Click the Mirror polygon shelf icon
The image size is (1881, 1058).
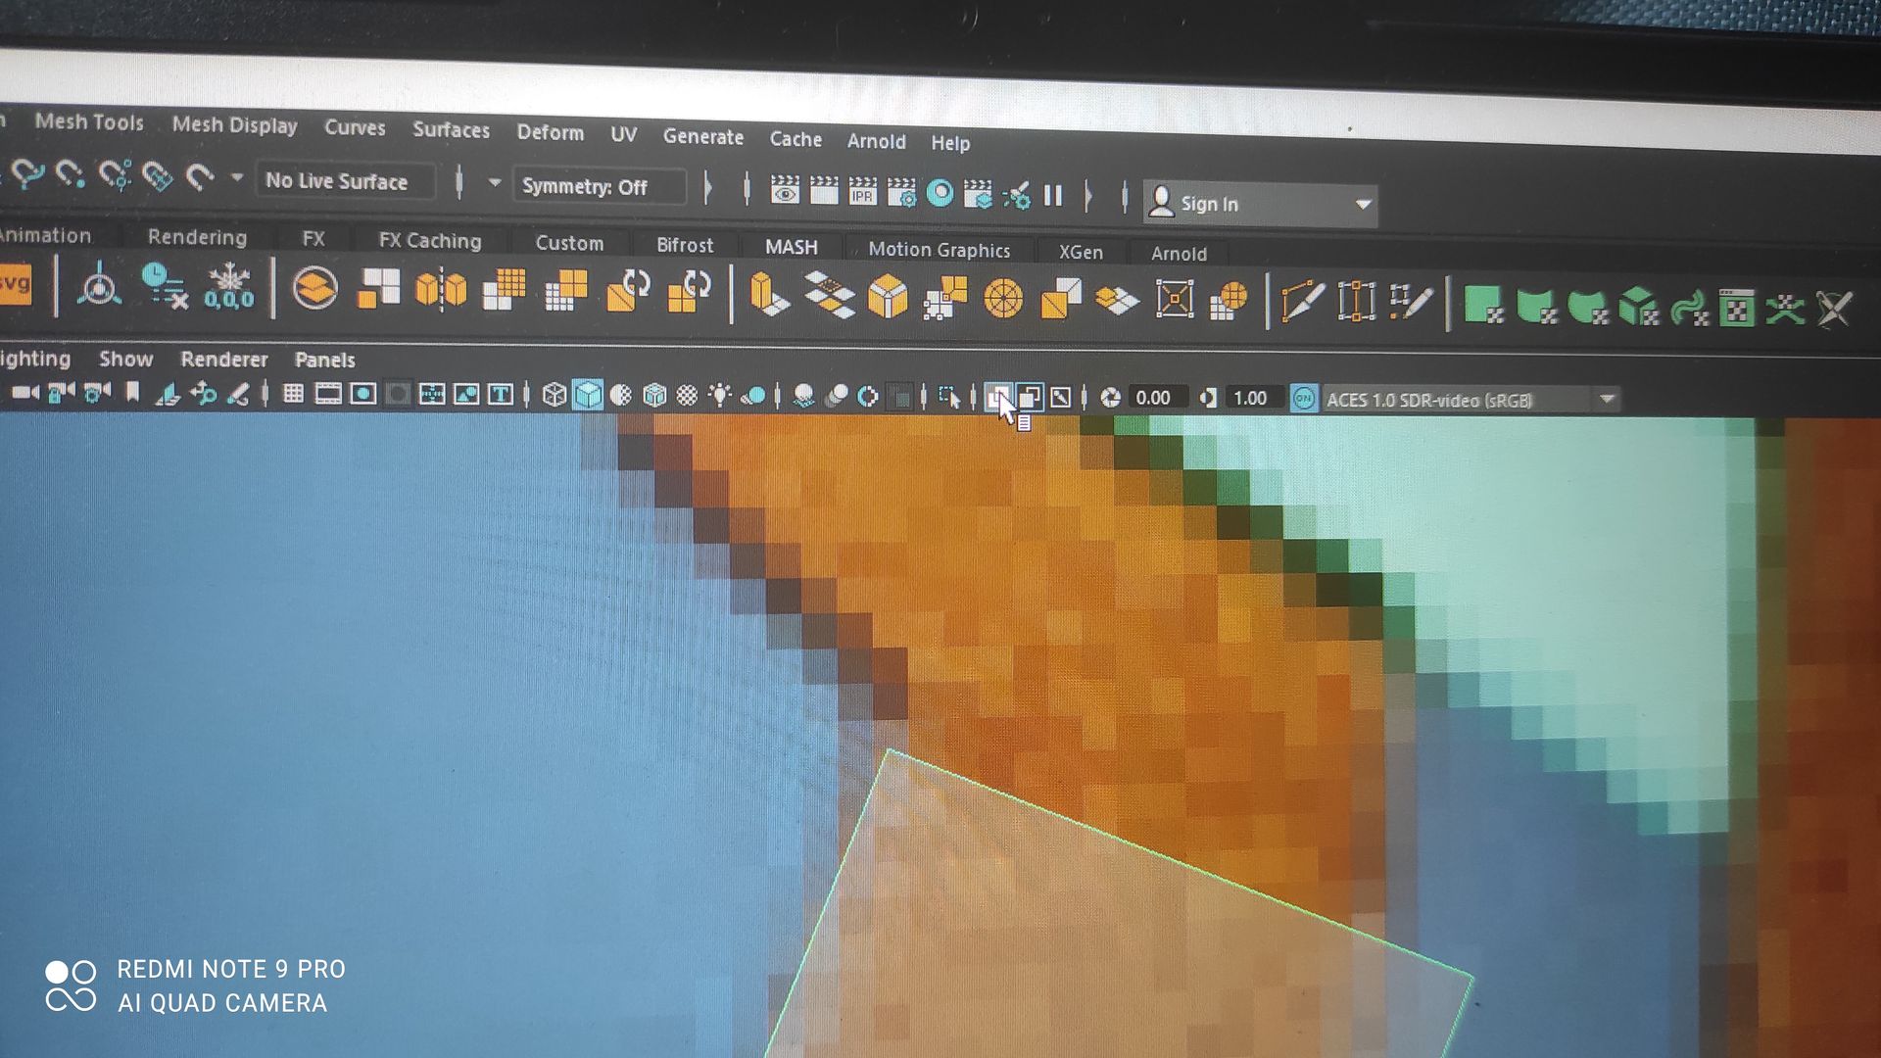coord(441,290)
